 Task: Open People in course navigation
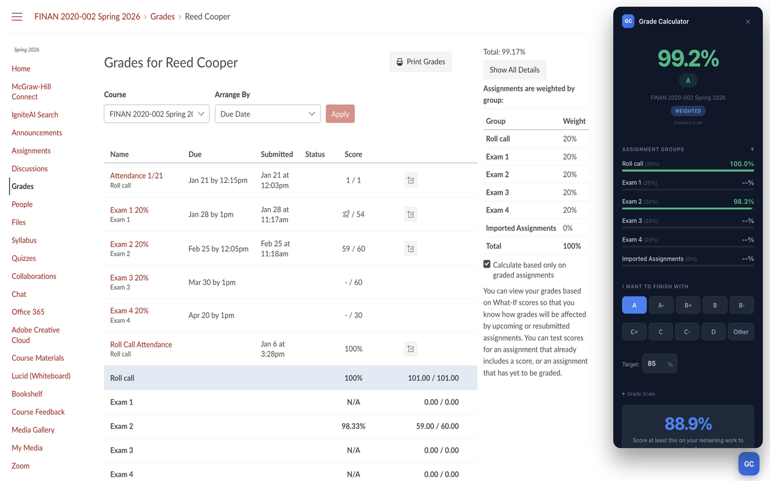22,204
